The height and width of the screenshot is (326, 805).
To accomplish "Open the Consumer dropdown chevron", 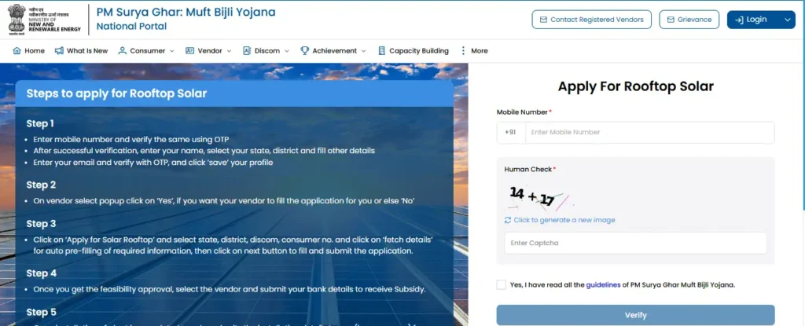I will [x=172, y=51].
